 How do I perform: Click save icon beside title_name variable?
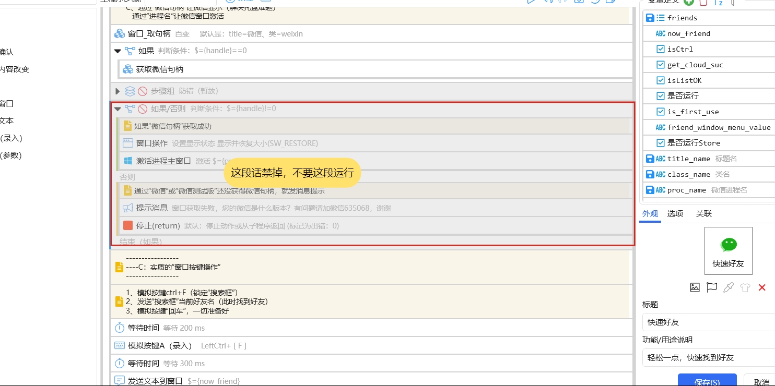pos(650,159)
